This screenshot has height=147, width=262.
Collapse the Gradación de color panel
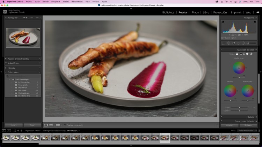pyautogui.click(x=256, y=50)
